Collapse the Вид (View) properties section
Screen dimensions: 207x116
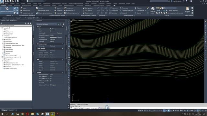62,59
